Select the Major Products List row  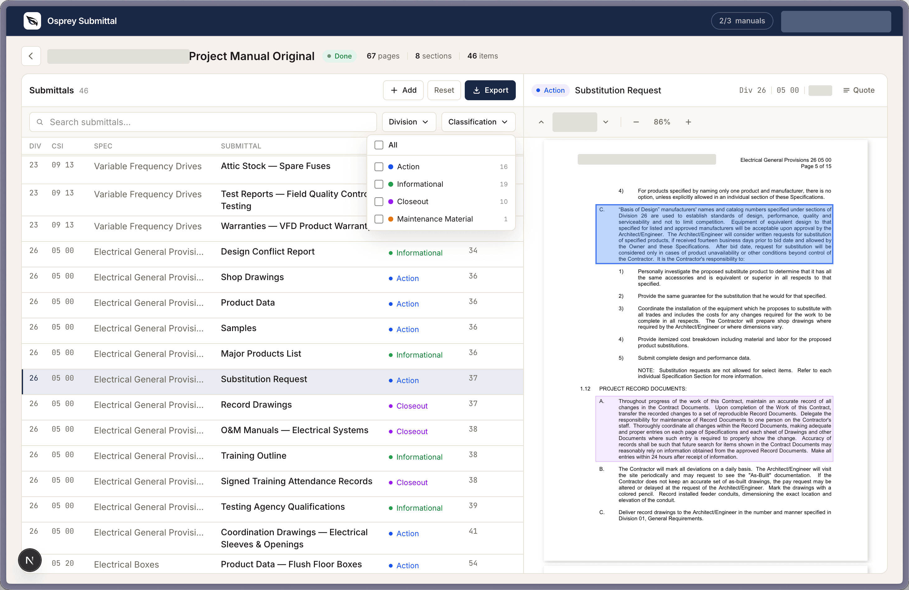click(x=272, y=356)
